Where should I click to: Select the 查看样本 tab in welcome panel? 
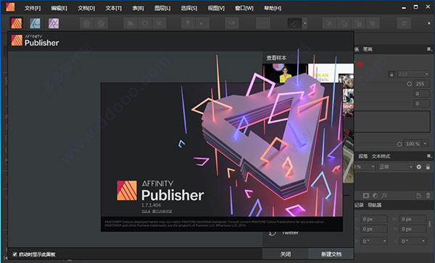click(276, 58)
